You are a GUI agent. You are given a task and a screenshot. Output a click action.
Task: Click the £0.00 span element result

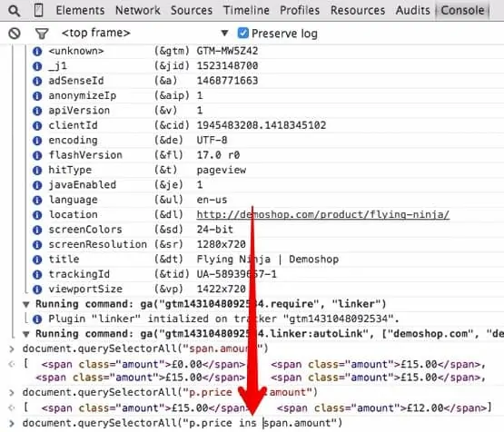click(x=143, y=364)
